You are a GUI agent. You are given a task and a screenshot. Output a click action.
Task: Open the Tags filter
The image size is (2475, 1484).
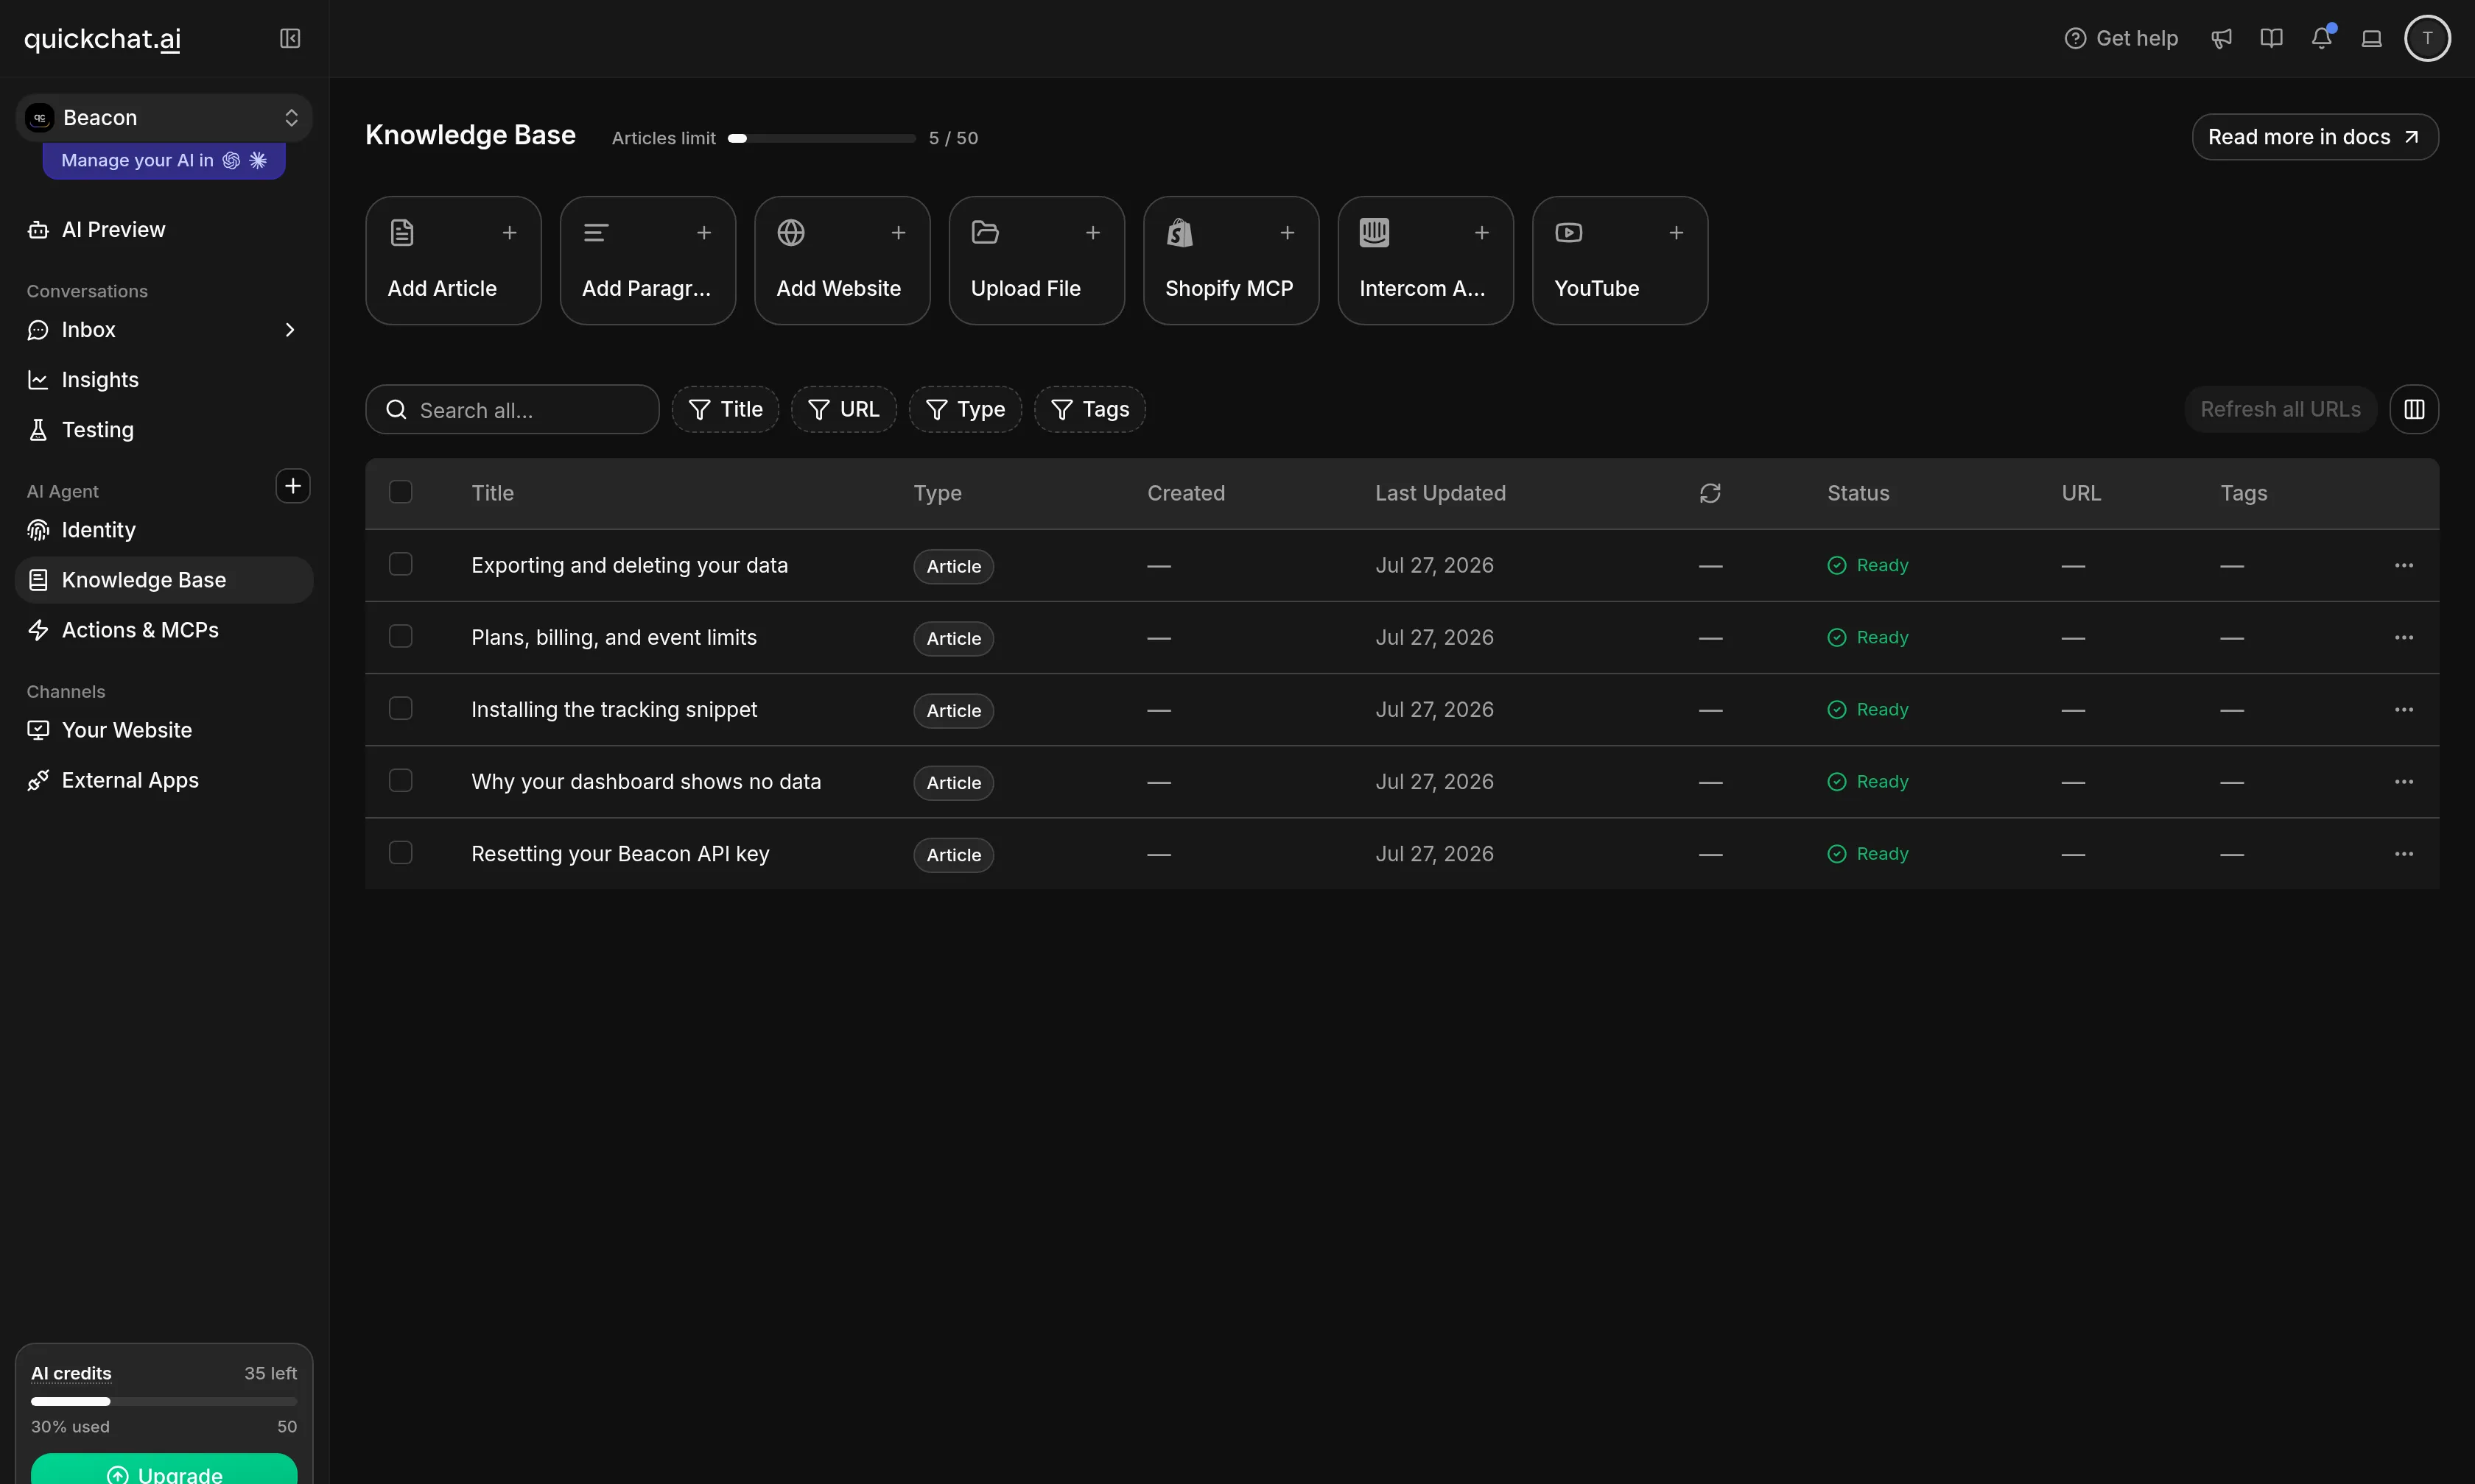click(x=1089, y=409)
